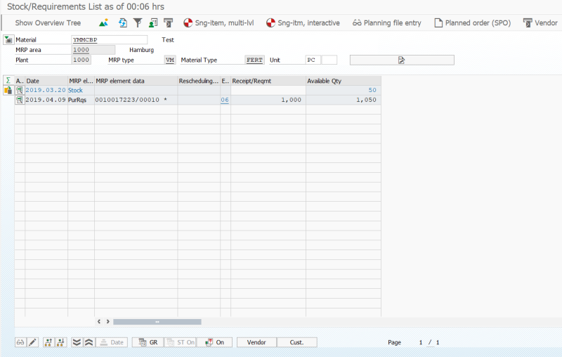The image size is (562, 357).
Task: Select the date cell 2019.04.09
Action: 46,100
